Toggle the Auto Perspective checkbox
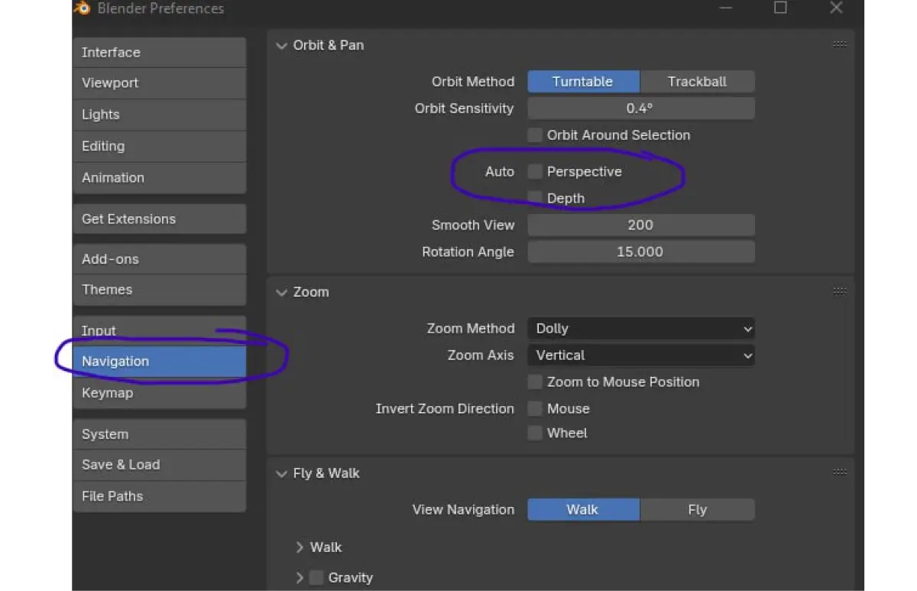Viewport: 917px width, 591px height. (x=535, y=172)
